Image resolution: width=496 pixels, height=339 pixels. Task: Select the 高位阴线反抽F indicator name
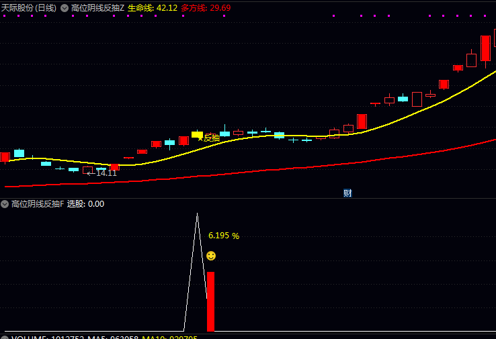(38, 204)
